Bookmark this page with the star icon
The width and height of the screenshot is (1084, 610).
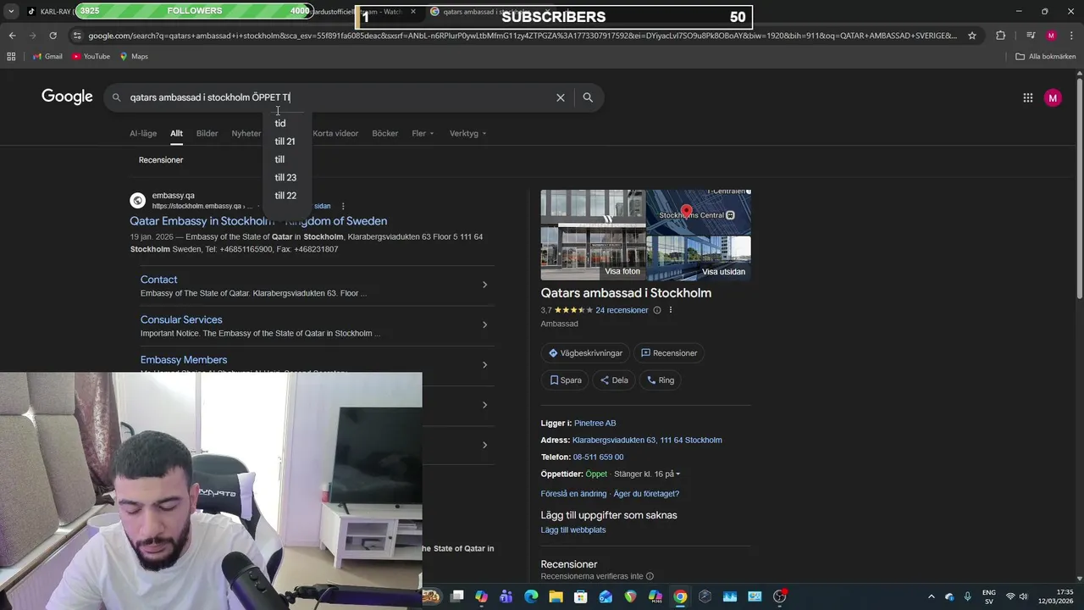point(972,36)
